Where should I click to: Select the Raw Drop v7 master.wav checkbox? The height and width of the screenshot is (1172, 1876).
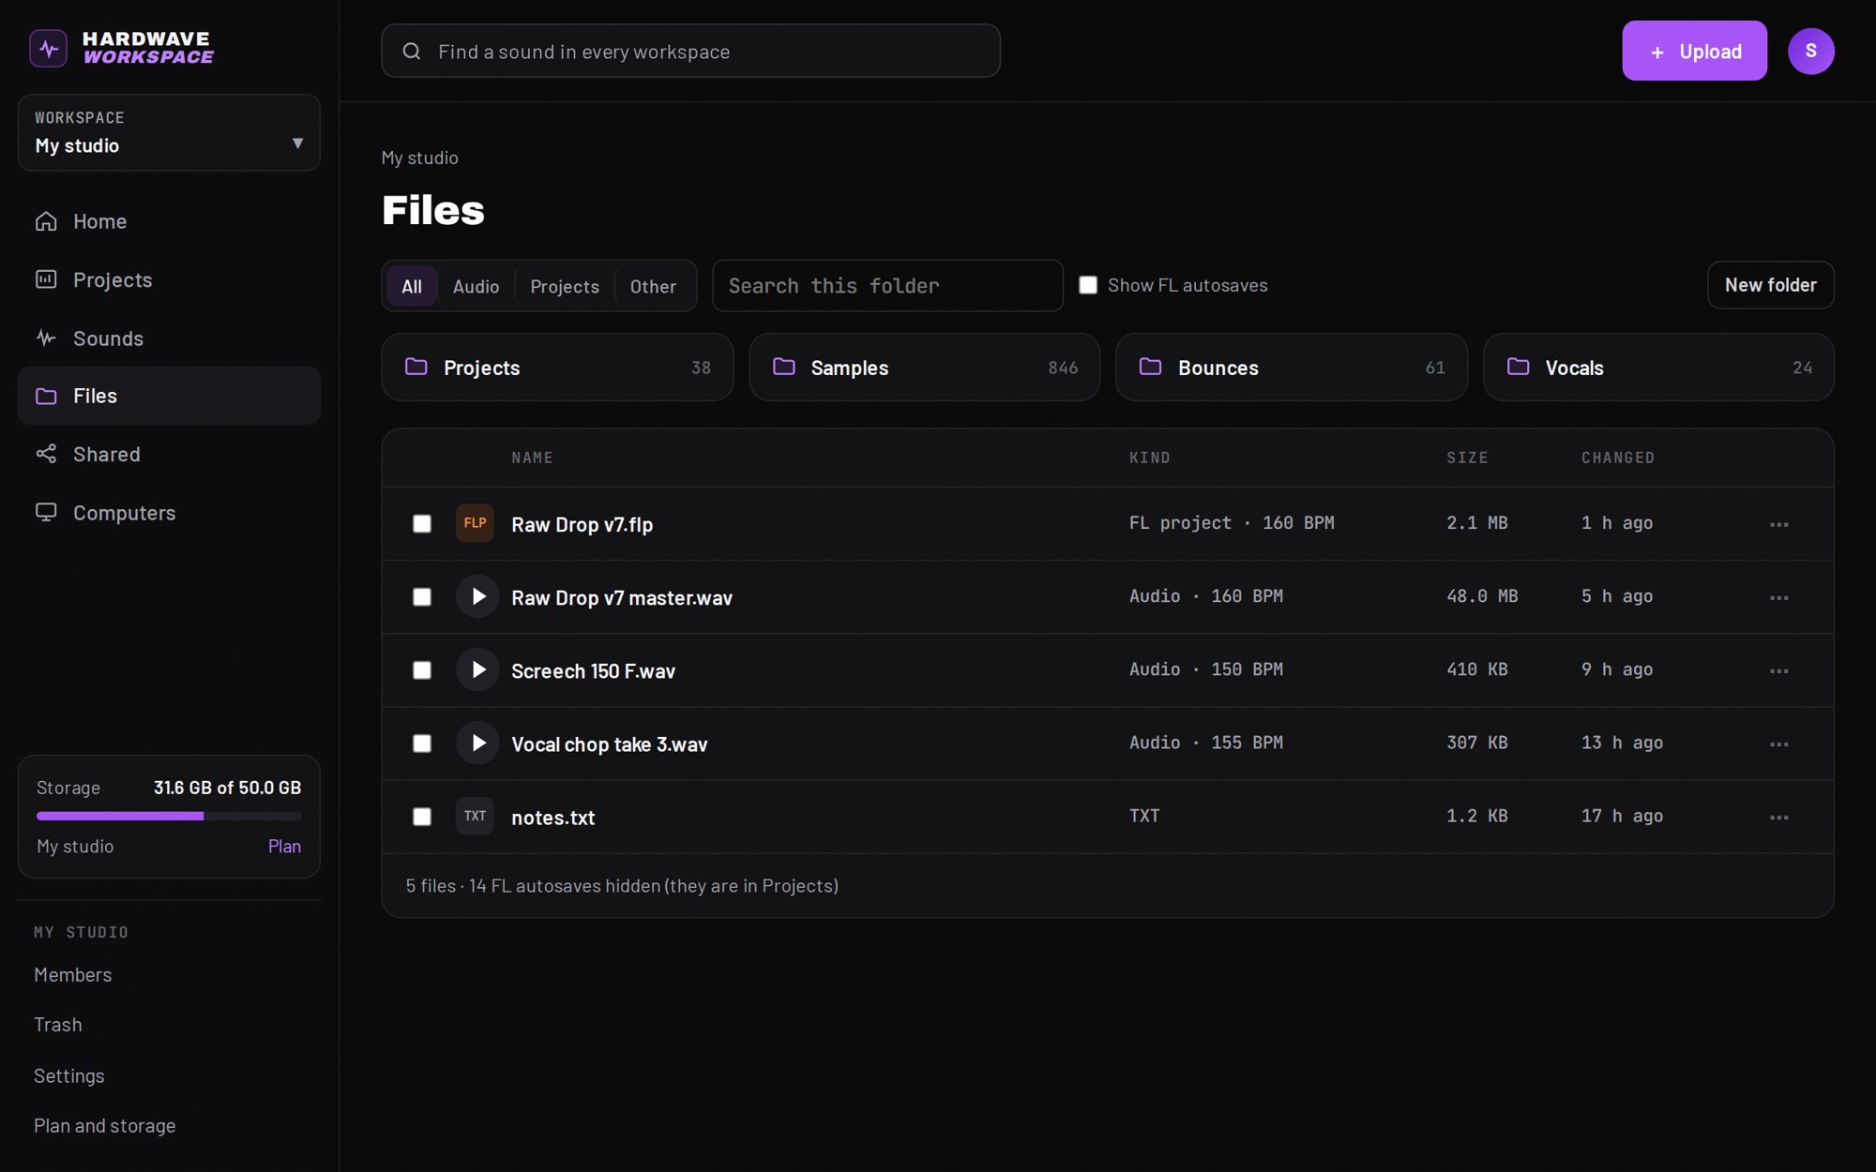point(422,597)
